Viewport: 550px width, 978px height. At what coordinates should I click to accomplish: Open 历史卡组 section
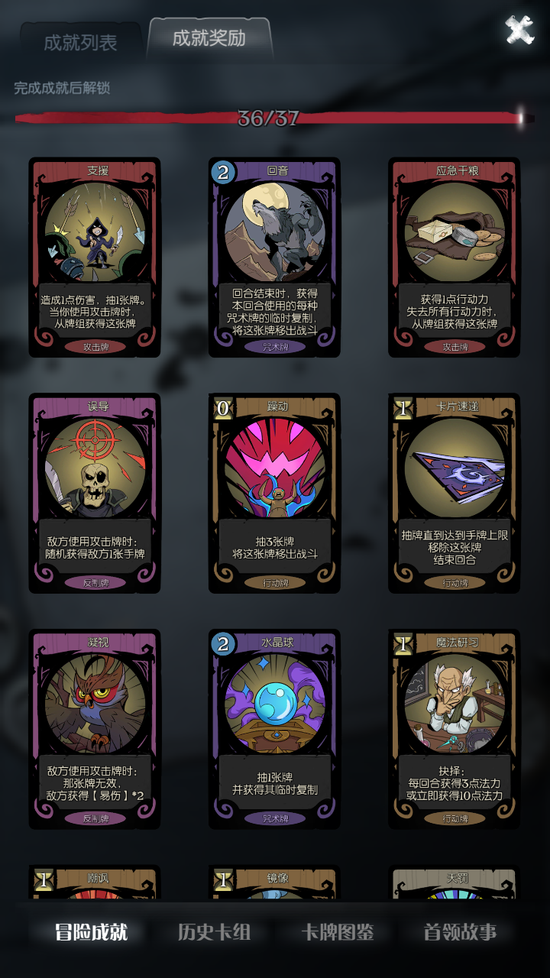click(214, 932)
